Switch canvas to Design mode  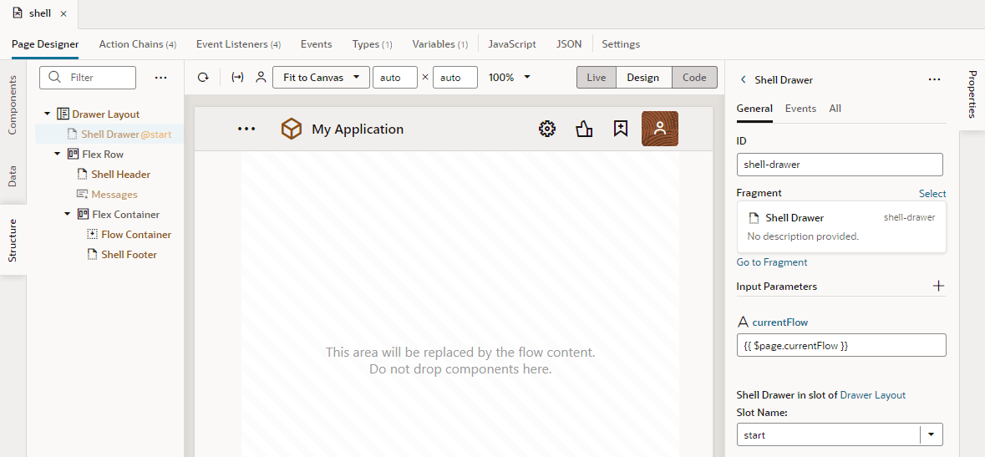click(x=643, y=78)
